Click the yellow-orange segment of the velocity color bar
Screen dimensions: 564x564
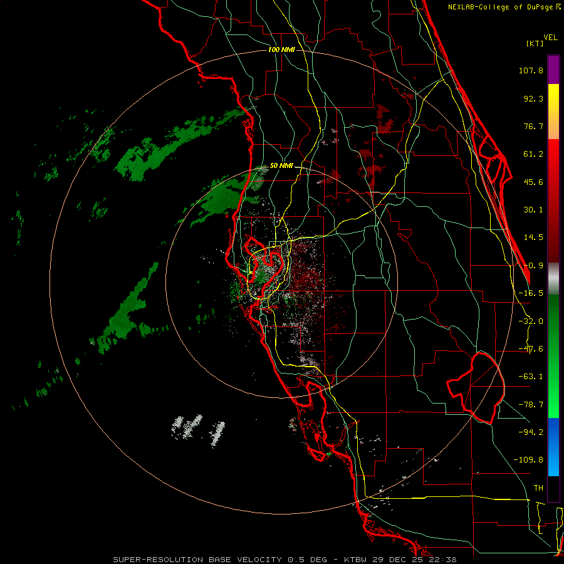tap(553, 112)
